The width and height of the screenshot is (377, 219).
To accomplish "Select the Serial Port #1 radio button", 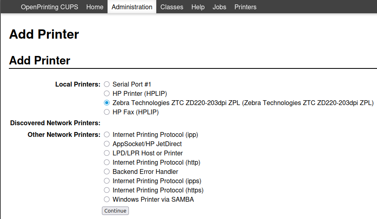I will pyautogui.click(x=107, y=84).
